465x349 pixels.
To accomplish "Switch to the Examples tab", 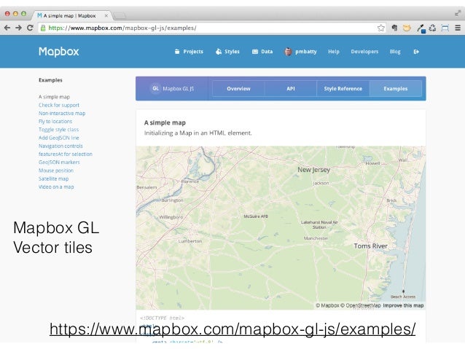I will 396,89.
